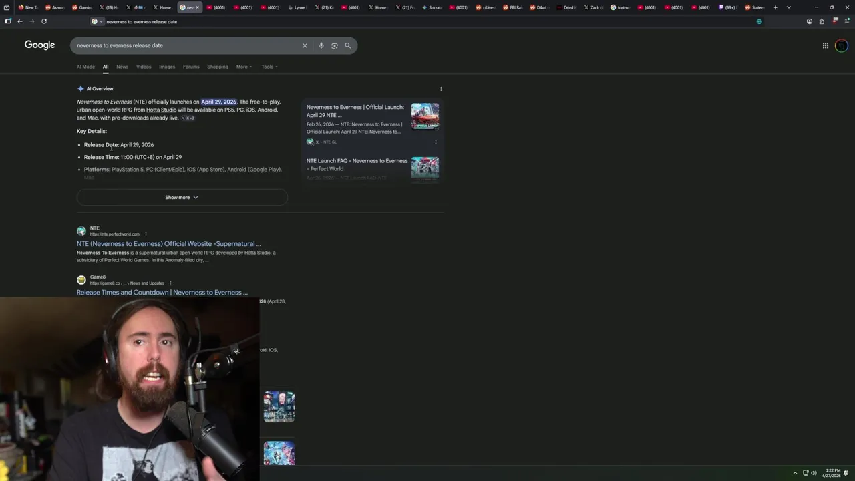This screenshot has height=481, width=855.
Task: Open Release Times and Countdown Game8 link
Action: 162,293
